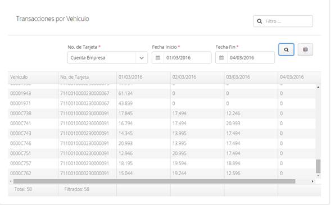Click the vertical scrollbar thumb
The width and height of the screenshot is (331, 205).
point(318,166)
